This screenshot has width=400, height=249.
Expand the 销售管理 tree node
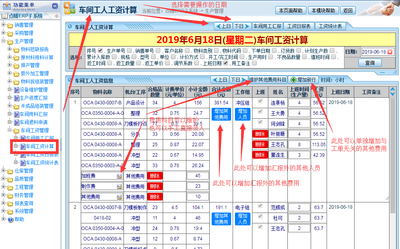3,25
